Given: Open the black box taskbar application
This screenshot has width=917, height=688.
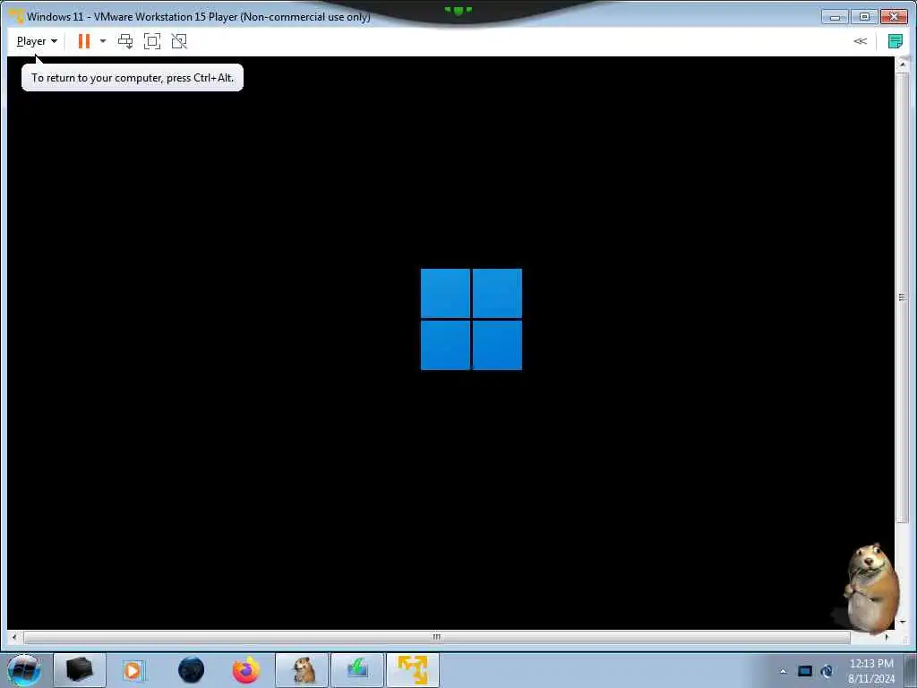Looking at the screenshot, I should click(x=80, y=670).
